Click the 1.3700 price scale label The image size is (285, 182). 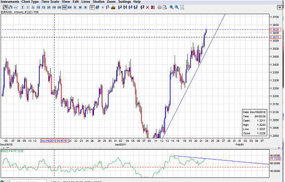[275, 17]
